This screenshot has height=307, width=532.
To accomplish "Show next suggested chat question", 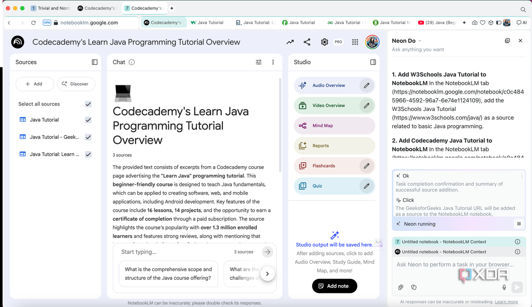I will [267, 274].
